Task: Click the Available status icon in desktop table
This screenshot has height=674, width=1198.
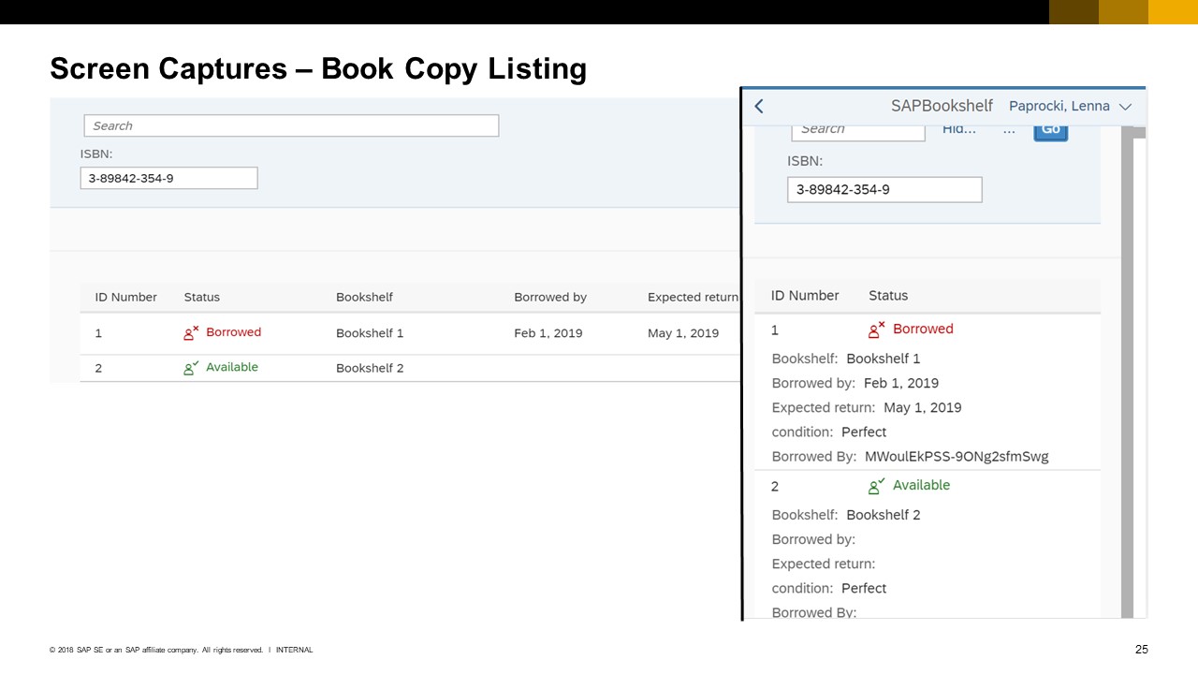Action: coord(191,368)
